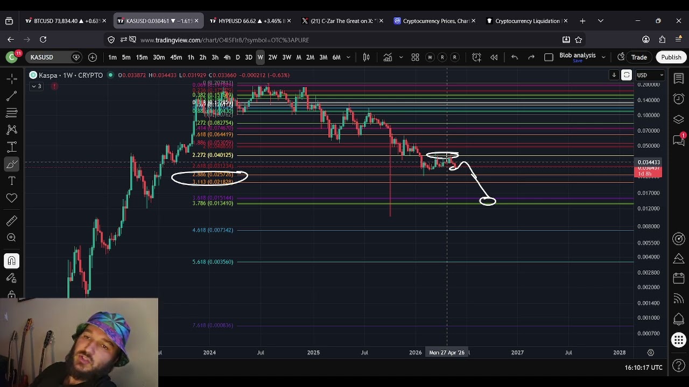The width and height of the screenshot is (689, 387).
Task: Start bar Replay mode
Action: (x=494, y=57)
